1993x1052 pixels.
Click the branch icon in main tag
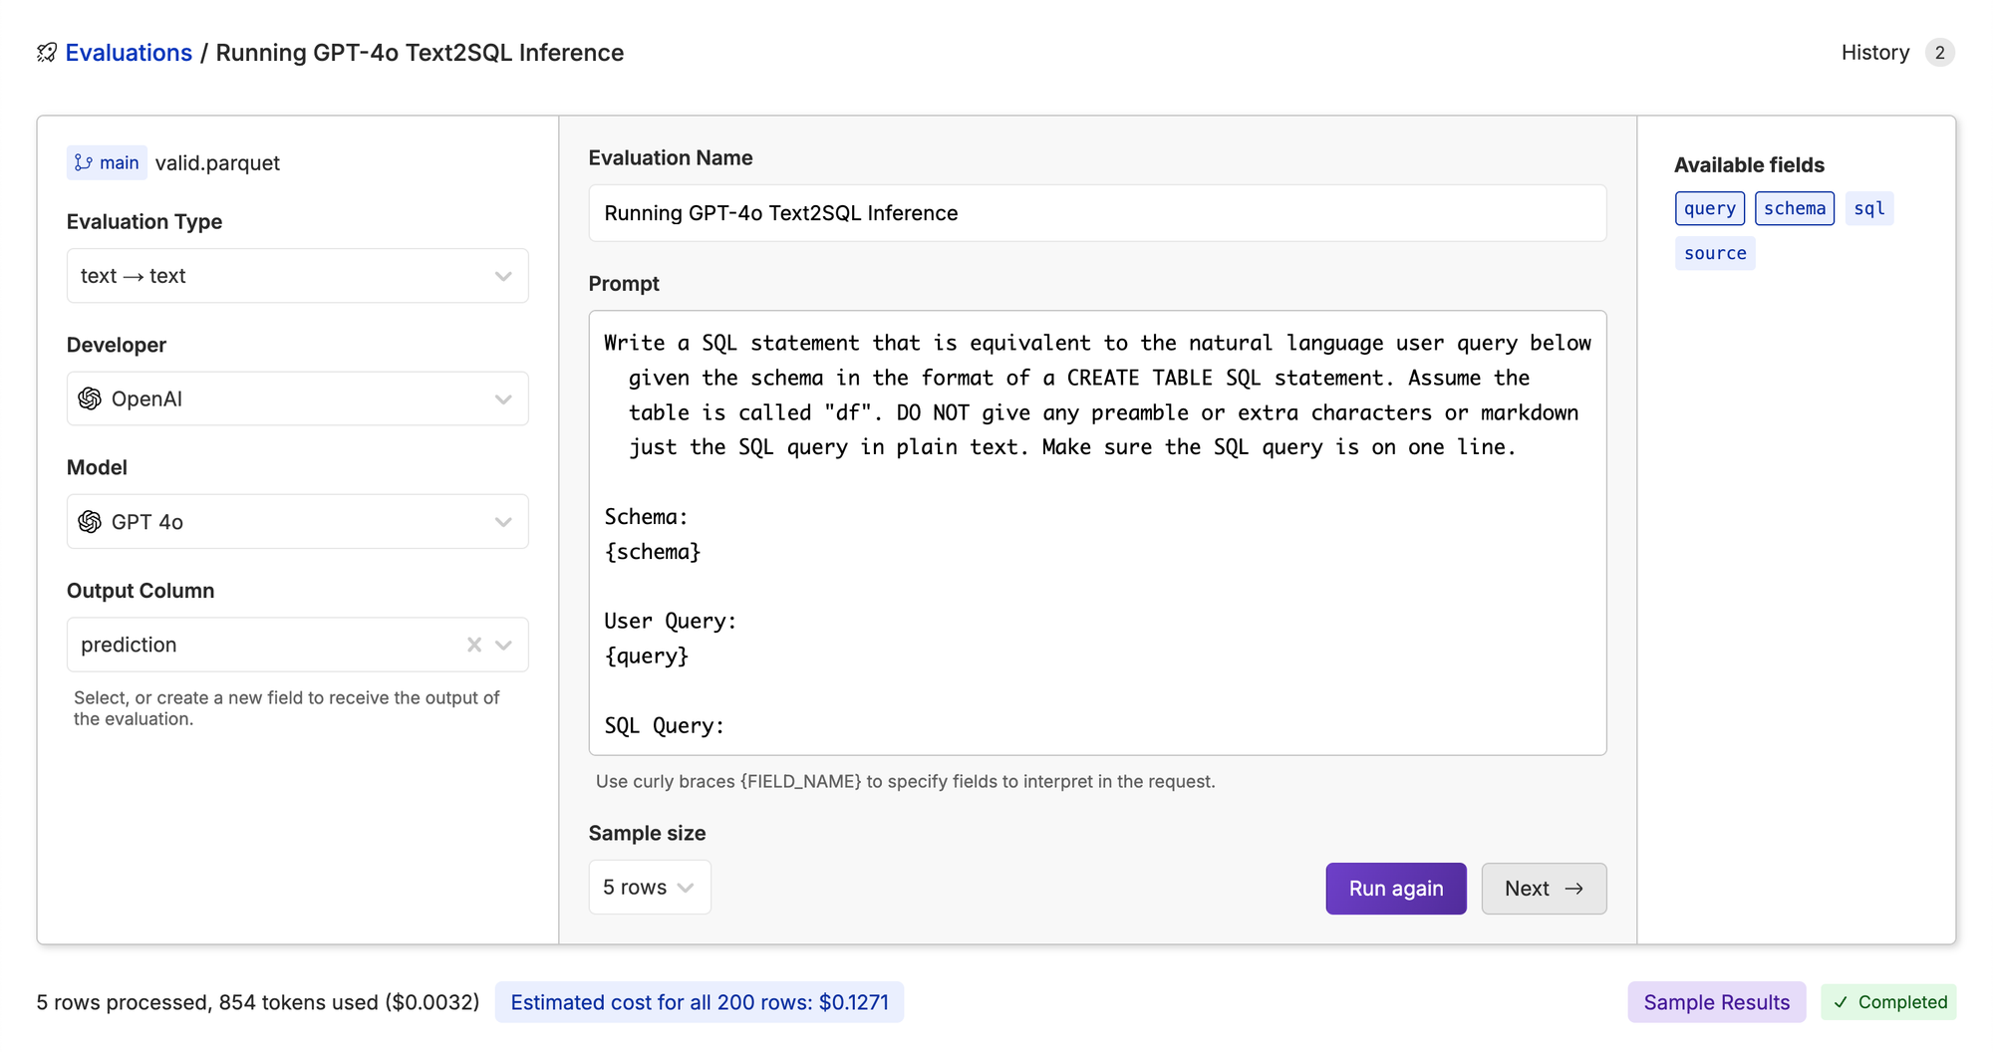pos(84,162)
